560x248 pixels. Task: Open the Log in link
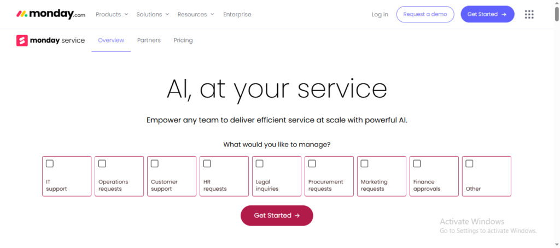pos(380,14)
